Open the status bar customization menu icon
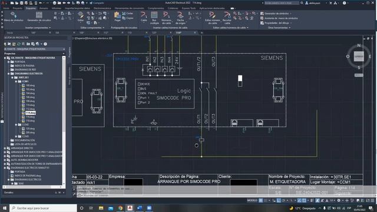Image resolution: width=377 pixels, height=212 pixels. 372,200
